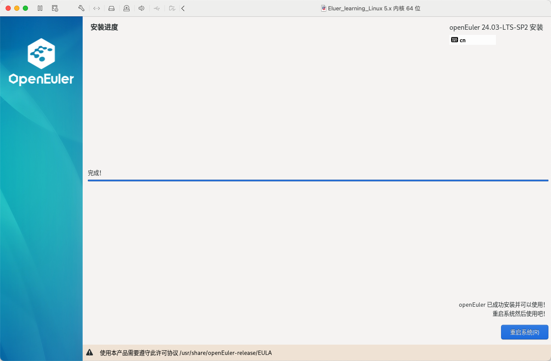The width and height of the screenshot is (551, 361).
Task: Click 'openEuler 24.03-LTS-SP2 安装' title text
Action: (x=496, y=27)
